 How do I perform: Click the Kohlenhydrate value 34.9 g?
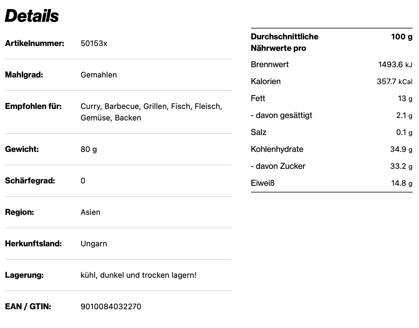tap(401, 149)
